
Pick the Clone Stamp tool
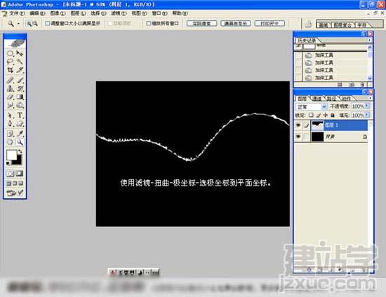10,88
